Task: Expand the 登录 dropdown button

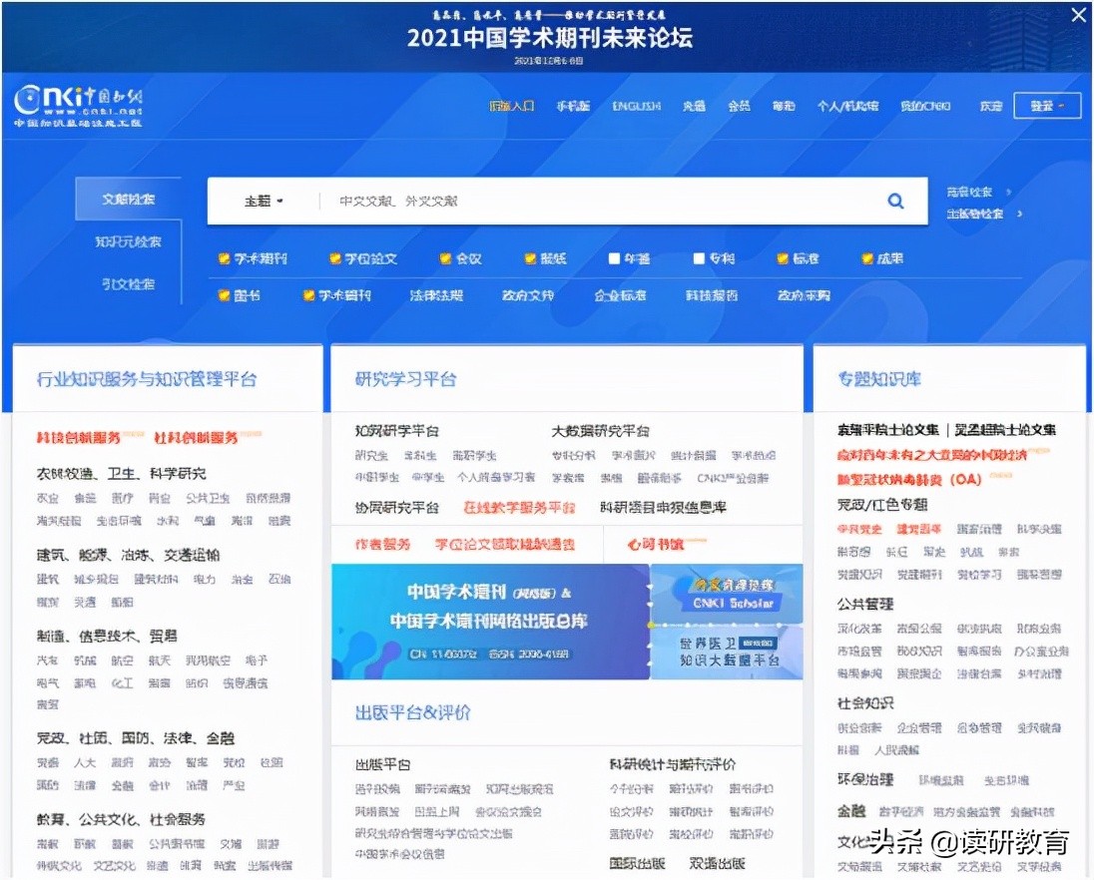Action: [1047, 106]
